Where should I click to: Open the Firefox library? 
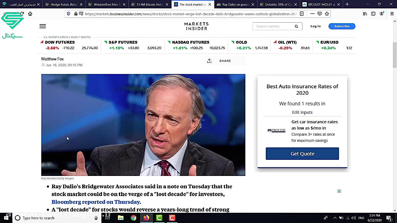coord(365,14)
